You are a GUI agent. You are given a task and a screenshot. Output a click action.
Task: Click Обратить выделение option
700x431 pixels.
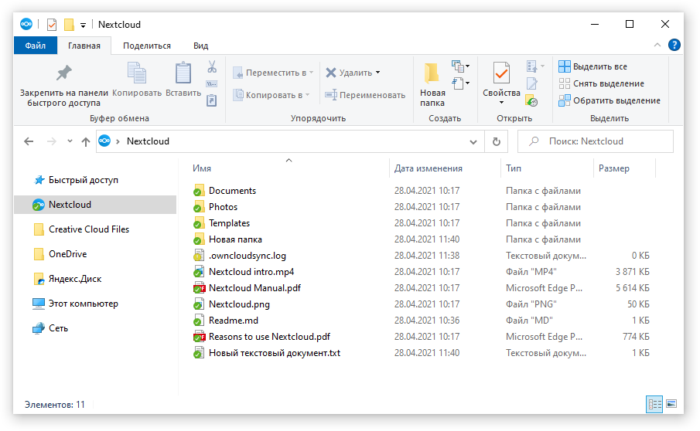610,100
